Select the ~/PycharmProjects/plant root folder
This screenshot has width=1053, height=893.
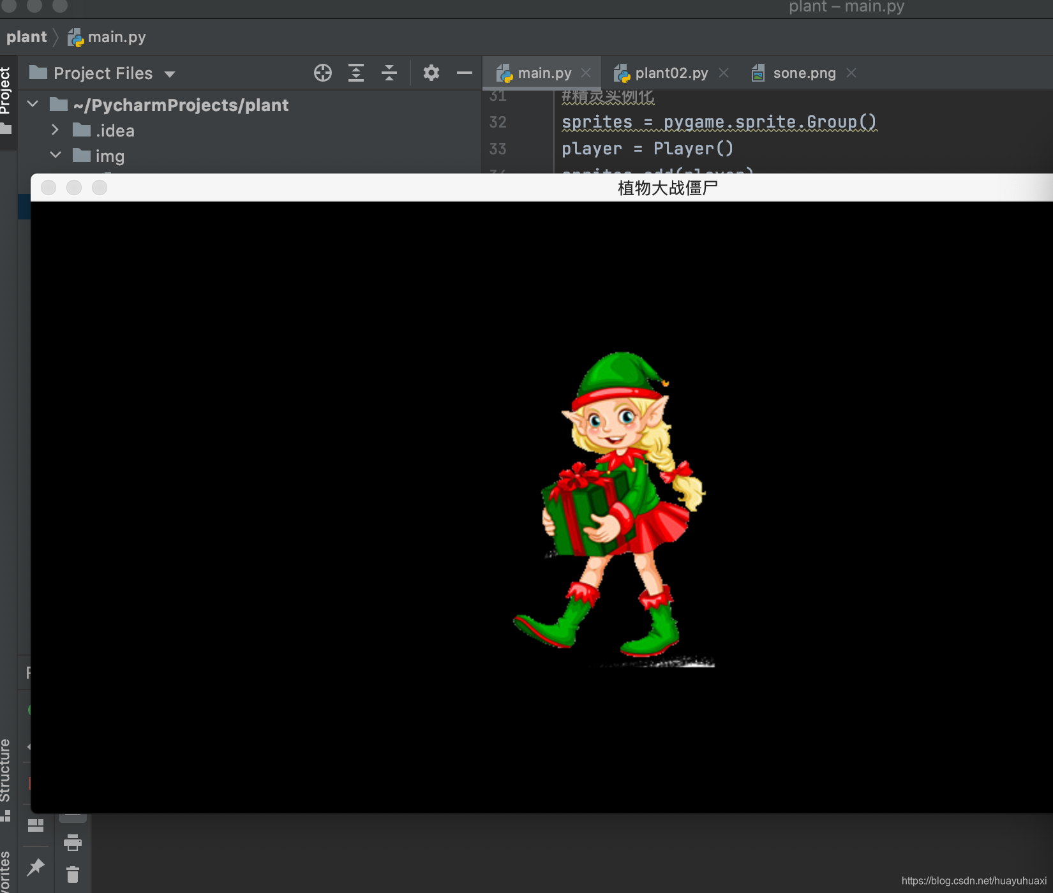[249, 105]
